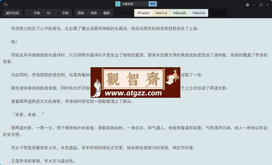Click the 觀智齋 banner image
This screenshot has width=272, height=165.
pyautogui.click(x=135, y=82)
